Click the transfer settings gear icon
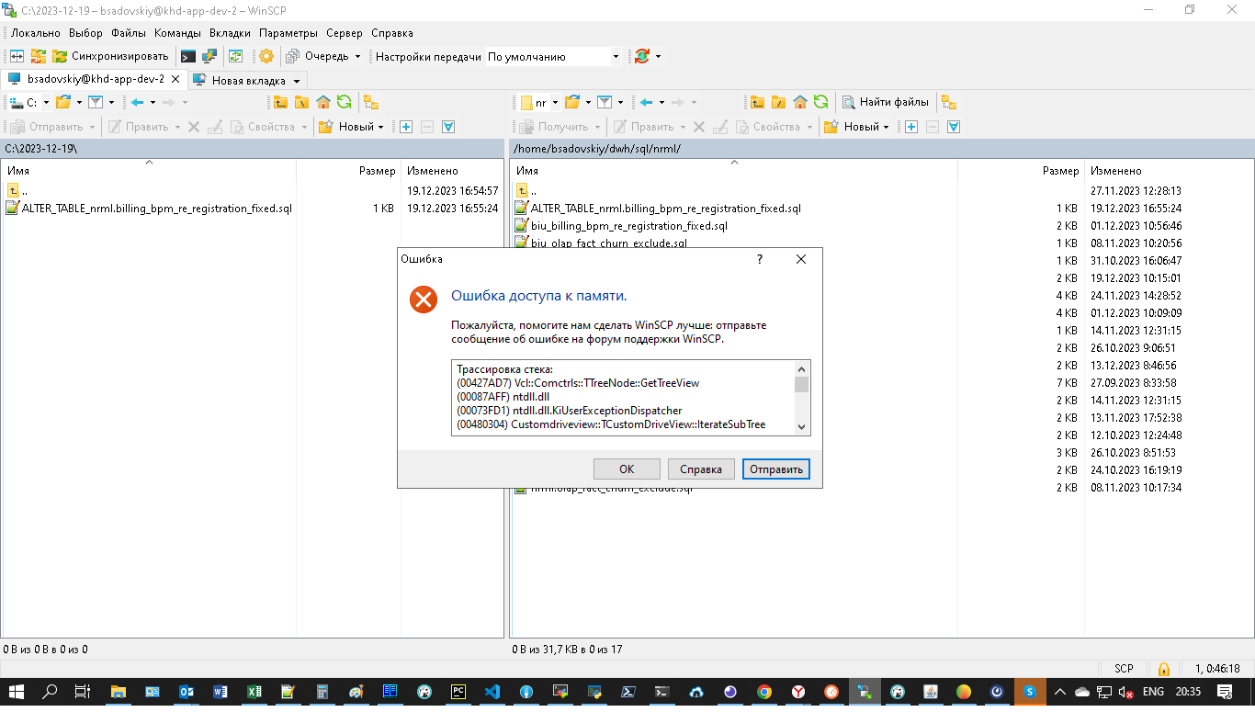 pos(266,56)
